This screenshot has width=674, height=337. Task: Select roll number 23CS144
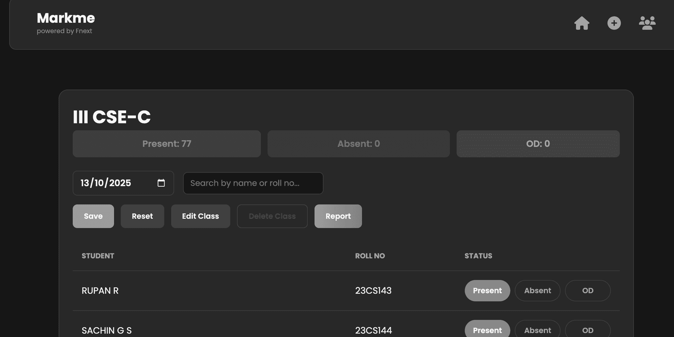(374, 330)
